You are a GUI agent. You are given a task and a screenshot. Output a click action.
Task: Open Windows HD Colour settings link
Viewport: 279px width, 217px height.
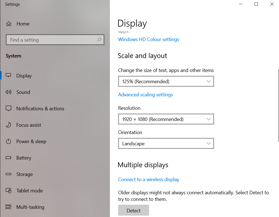(148, 39)
